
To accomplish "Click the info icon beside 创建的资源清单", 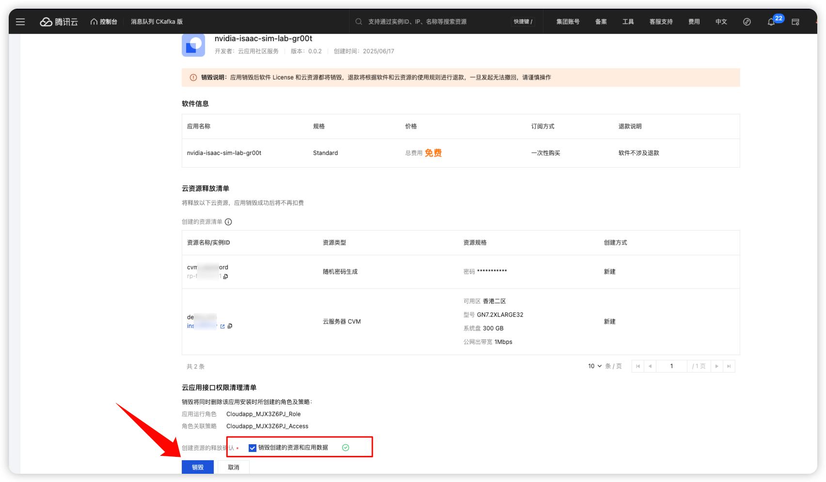I will click(x=228, y=222).
